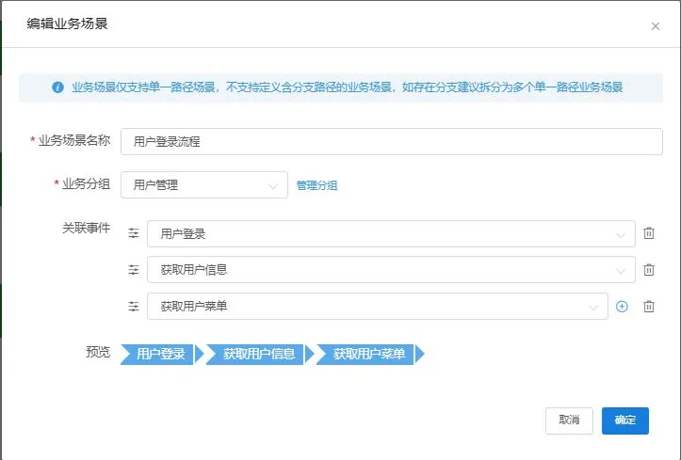The width and height of the screenshot is (681, 460).
Task: Delete the 获取用户菜单 event with trash icon
Action: click(649, 307)
